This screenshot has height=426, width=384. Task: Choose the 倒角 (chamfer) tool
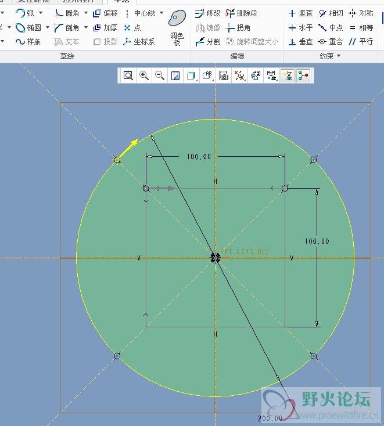67,27
